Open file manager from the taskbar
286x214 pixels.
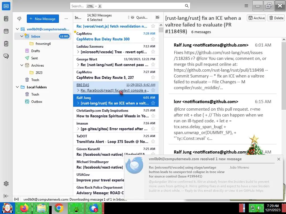[41, 208]
